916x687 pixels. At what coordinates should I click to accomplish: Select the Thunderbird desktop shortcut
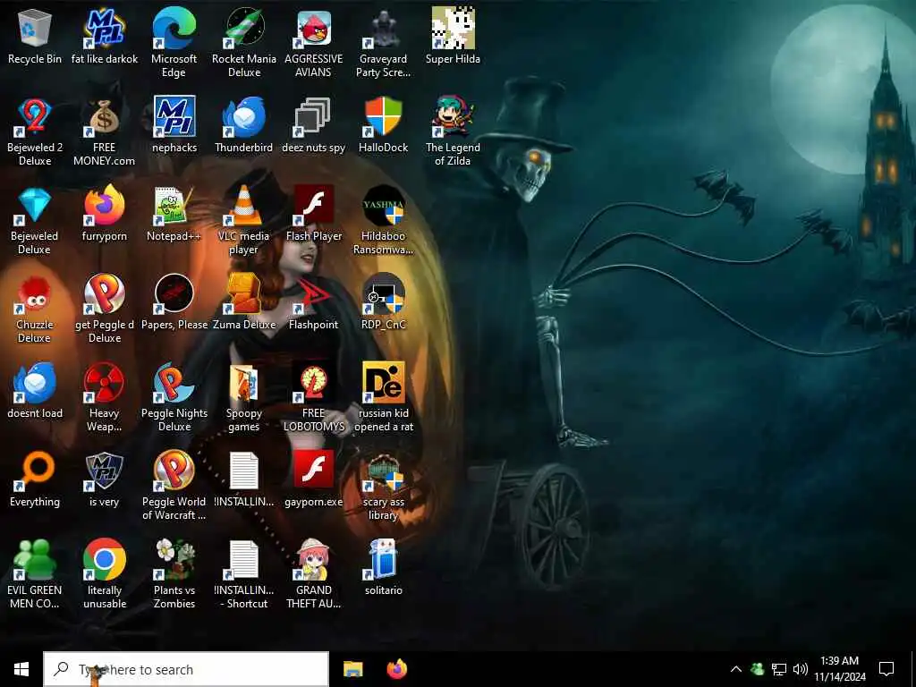(x=244, y=117)
